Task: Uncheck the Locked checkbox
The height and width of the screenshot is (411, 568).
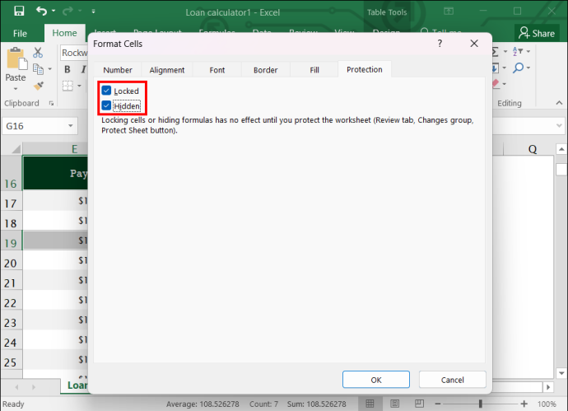Action: (106, 91)
